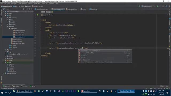171x96 pixels.
Task: Click the Make Project icon left of Play Debugger
Action: tap(139, 6)
